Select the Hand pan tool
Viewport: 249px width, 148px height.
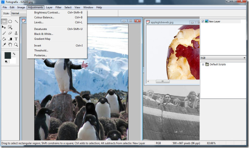(x=10, y=45)
